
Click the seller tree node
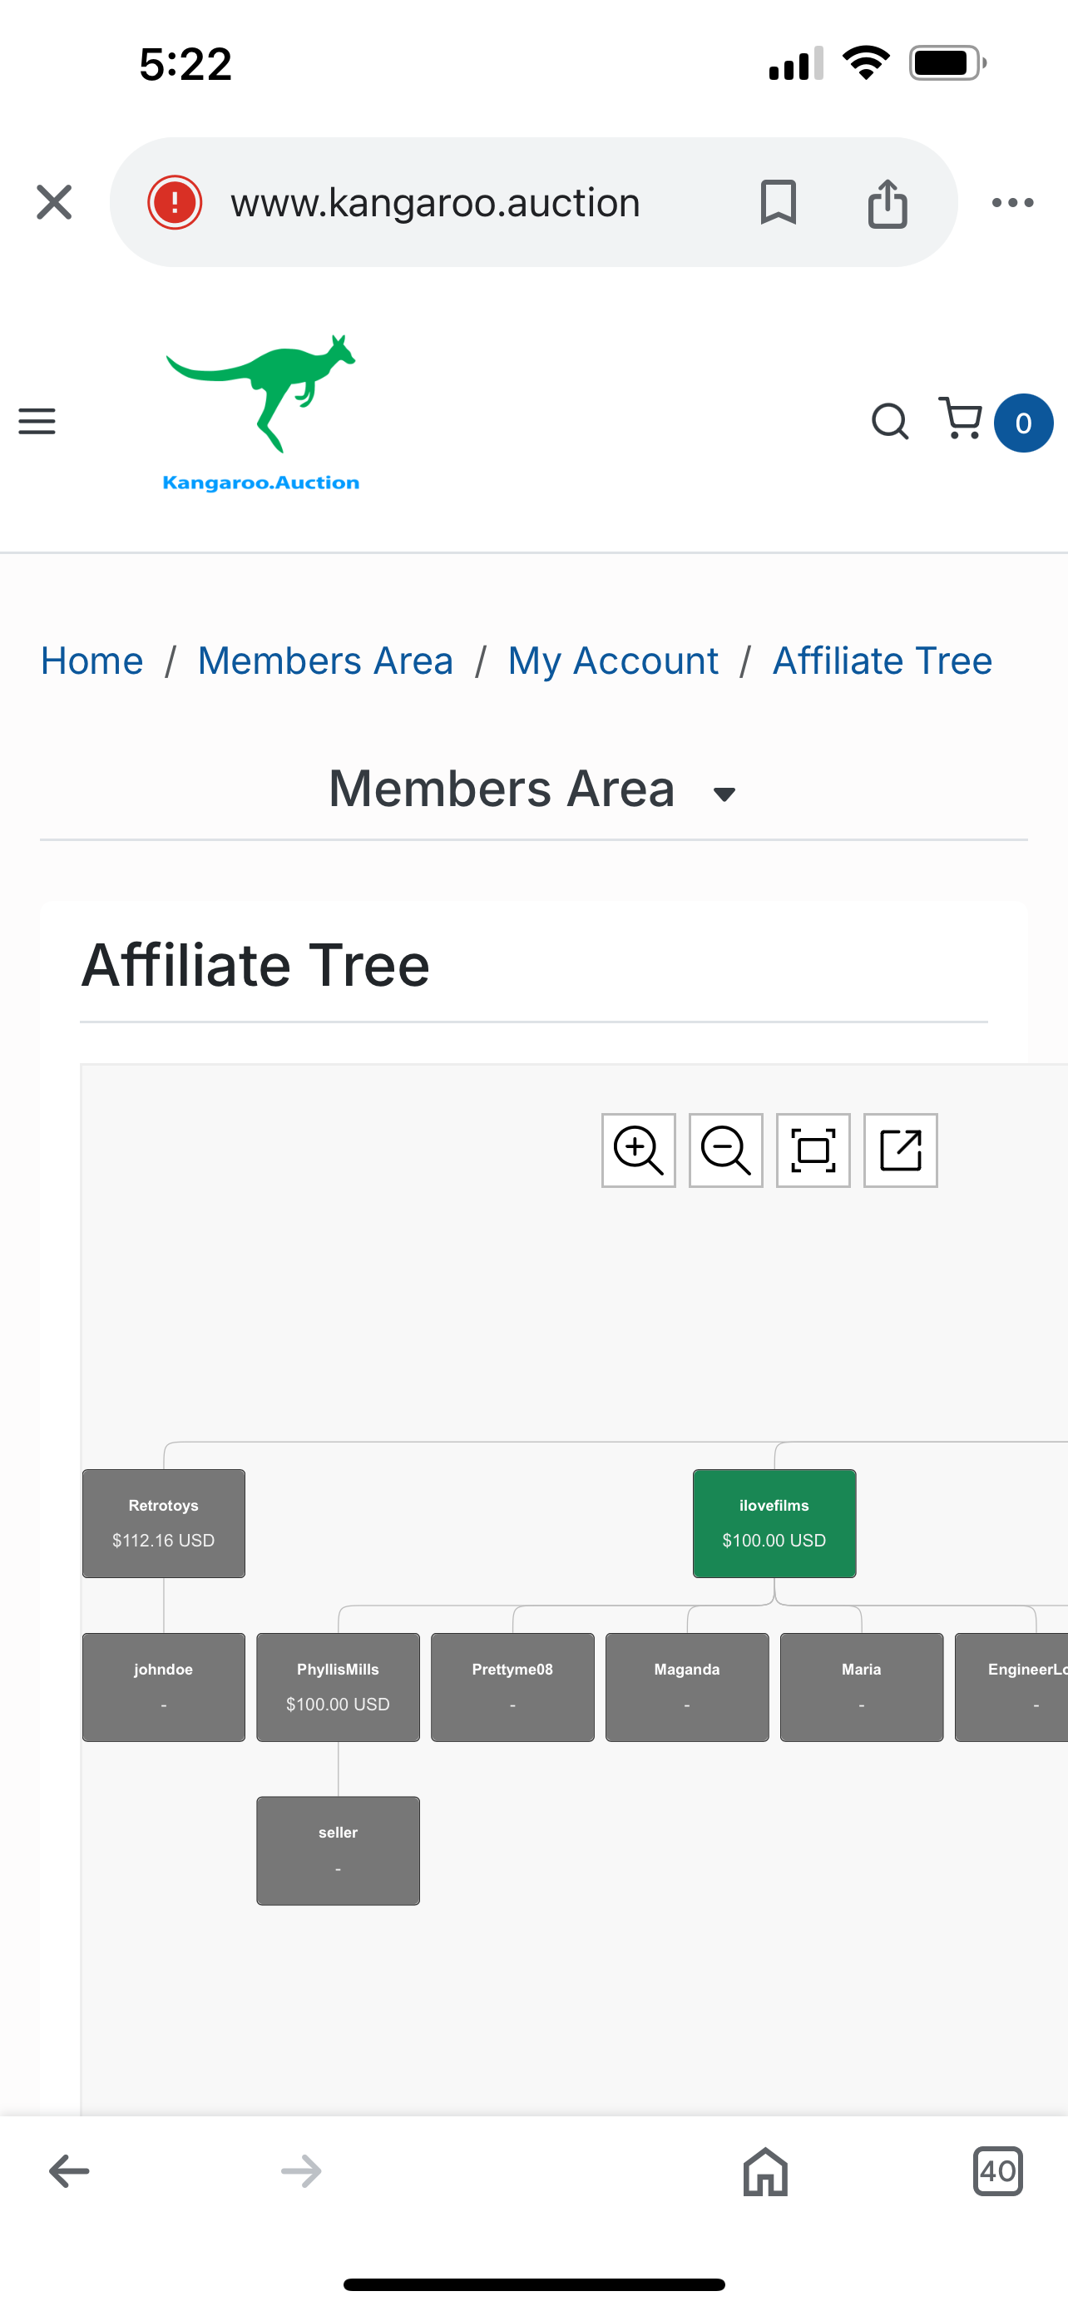[x=338, y=1850]
